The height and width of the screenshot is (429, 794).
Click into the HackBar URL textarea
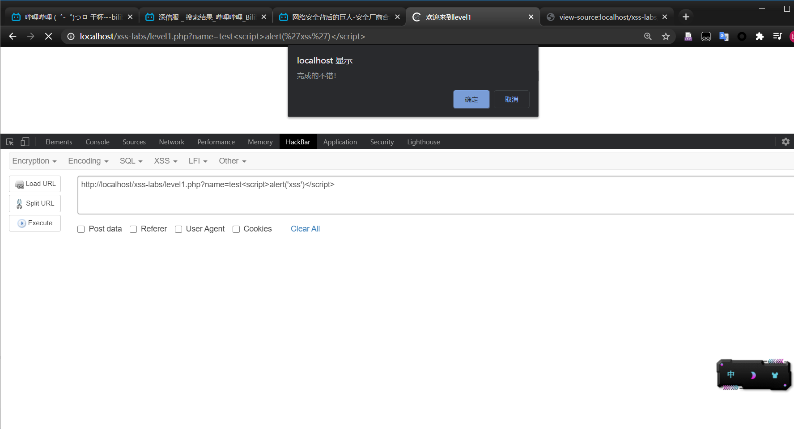click(x=436, y=195)
